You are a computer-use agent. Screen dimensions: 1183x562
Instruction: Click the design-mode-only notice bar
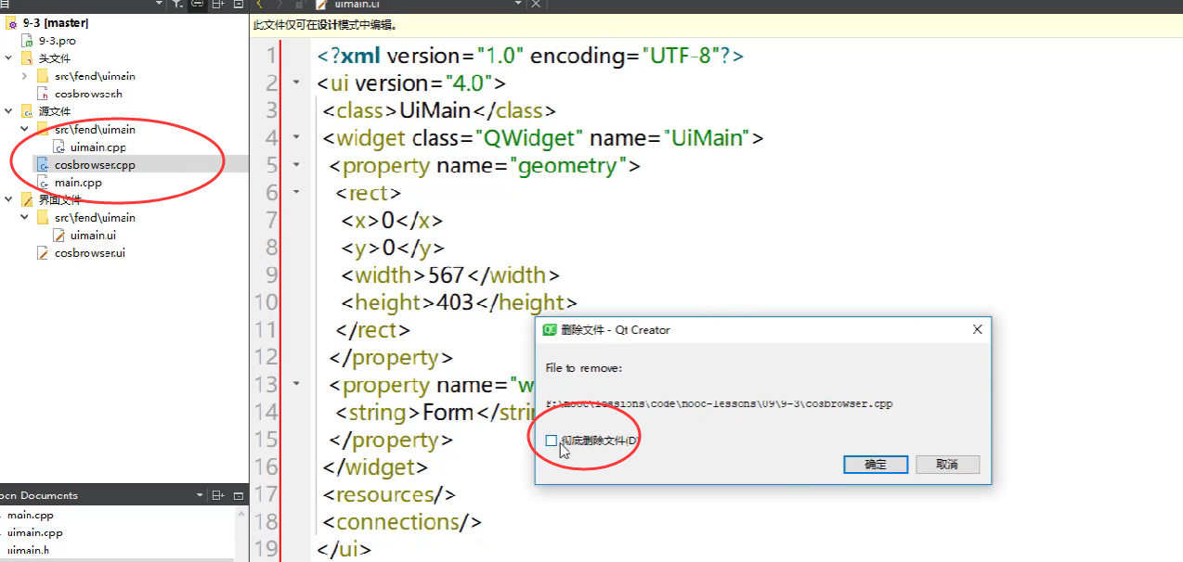pyautogui.click(x=716, y=25)
